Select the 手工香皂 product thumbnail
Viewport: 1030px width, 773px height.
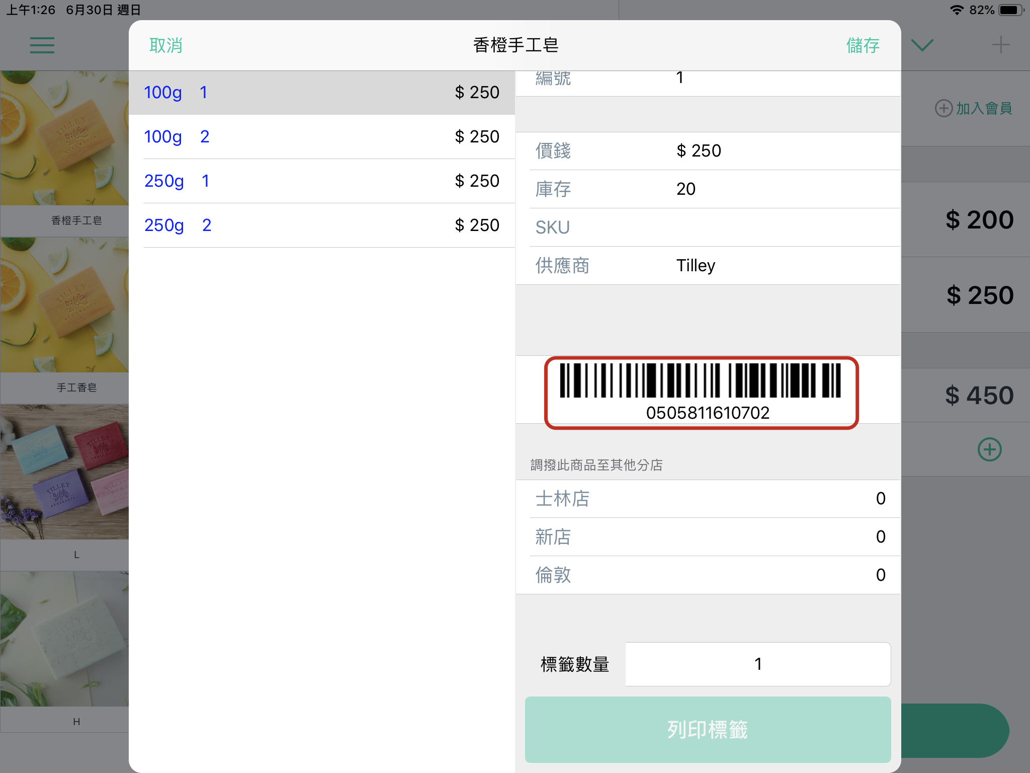tap(64, 305)
